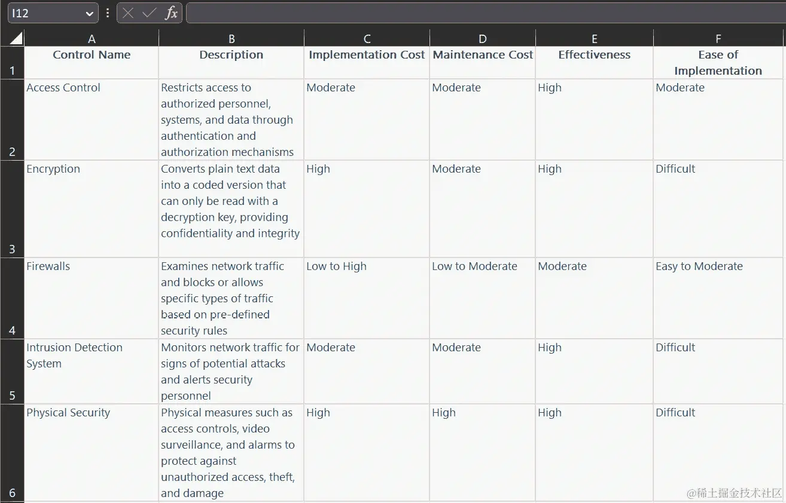Select column D header
The image size is (786, 503).
tap(483, 39)
